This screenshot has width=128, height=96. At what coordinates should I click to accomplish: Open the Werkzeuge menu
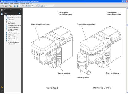[22, 3]
